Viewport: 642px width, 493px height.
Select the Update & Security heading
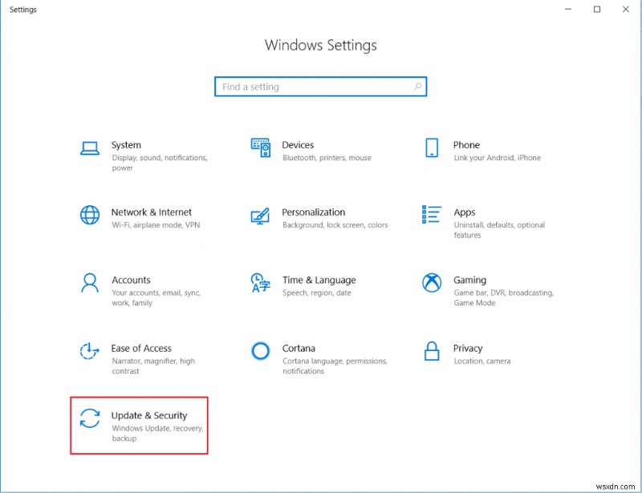[x=149, y=416]
